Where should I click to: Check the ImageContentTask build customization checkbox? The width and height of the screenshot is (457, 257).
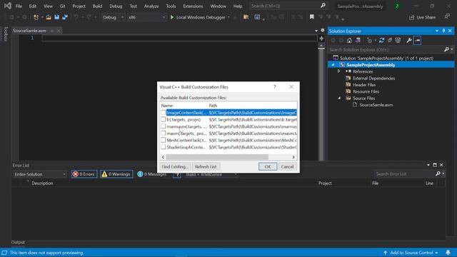click(x=164, y=113)
